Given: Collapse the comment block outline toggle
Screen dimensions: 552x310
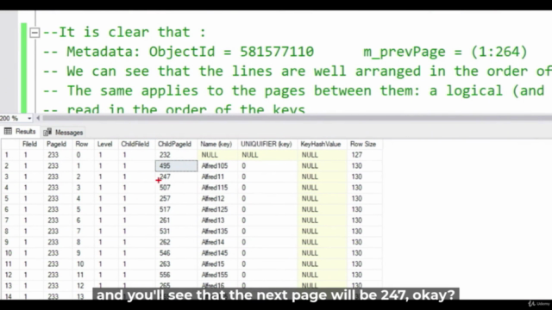Looking at the screenshot, I should coord(34,33).
